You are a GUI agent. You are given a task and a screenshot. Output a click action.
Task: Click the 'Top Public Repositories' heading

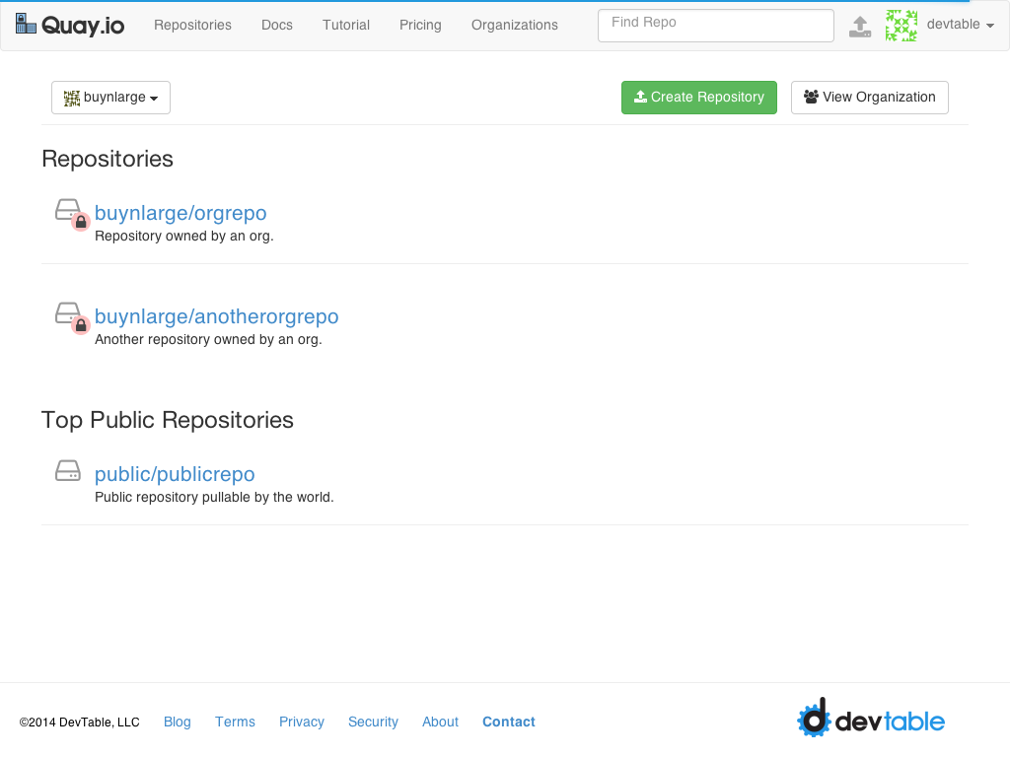pyautogui.click(x=168, y=420)
